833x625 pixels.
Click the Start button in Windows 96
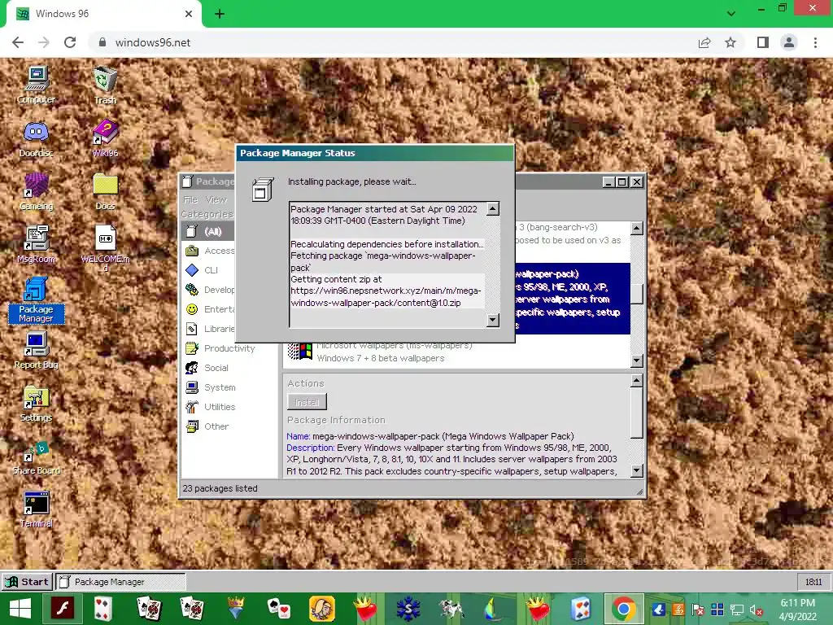pos(28,582)
